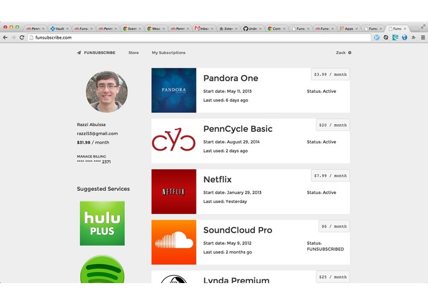This screenshot has height=304, width=428.
Task: Click Status: Active on the Netflix card
Action: pyautogui.click(x=321, y=193)
